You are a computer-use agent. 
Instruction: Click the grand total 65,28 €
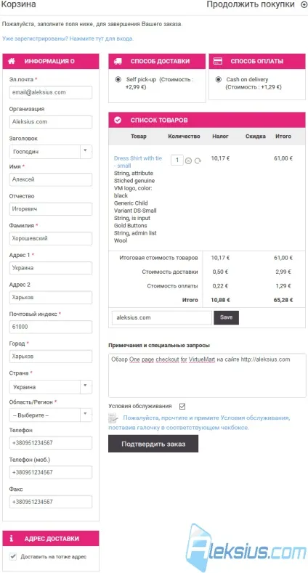coord(283,300)
